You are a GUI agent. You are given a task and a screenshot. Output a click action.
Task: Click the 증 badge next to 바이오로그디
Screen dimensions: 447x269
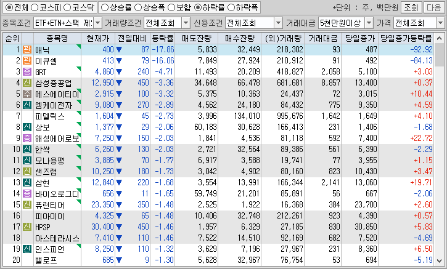(x=27, y=193)
